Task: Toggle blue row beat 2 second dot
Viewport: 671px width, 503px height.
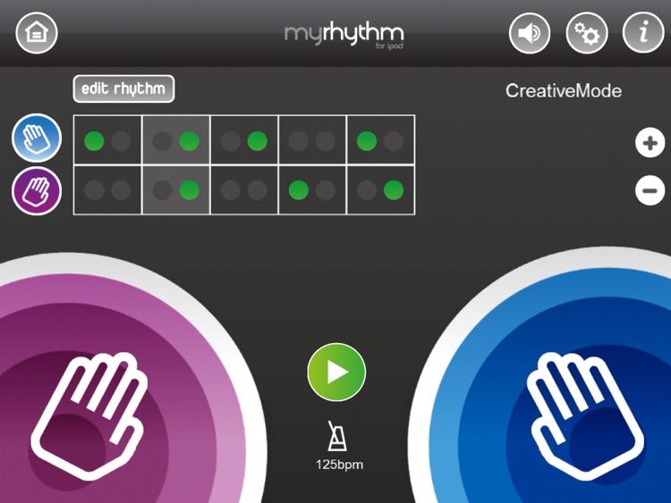Action: [189, 141]
